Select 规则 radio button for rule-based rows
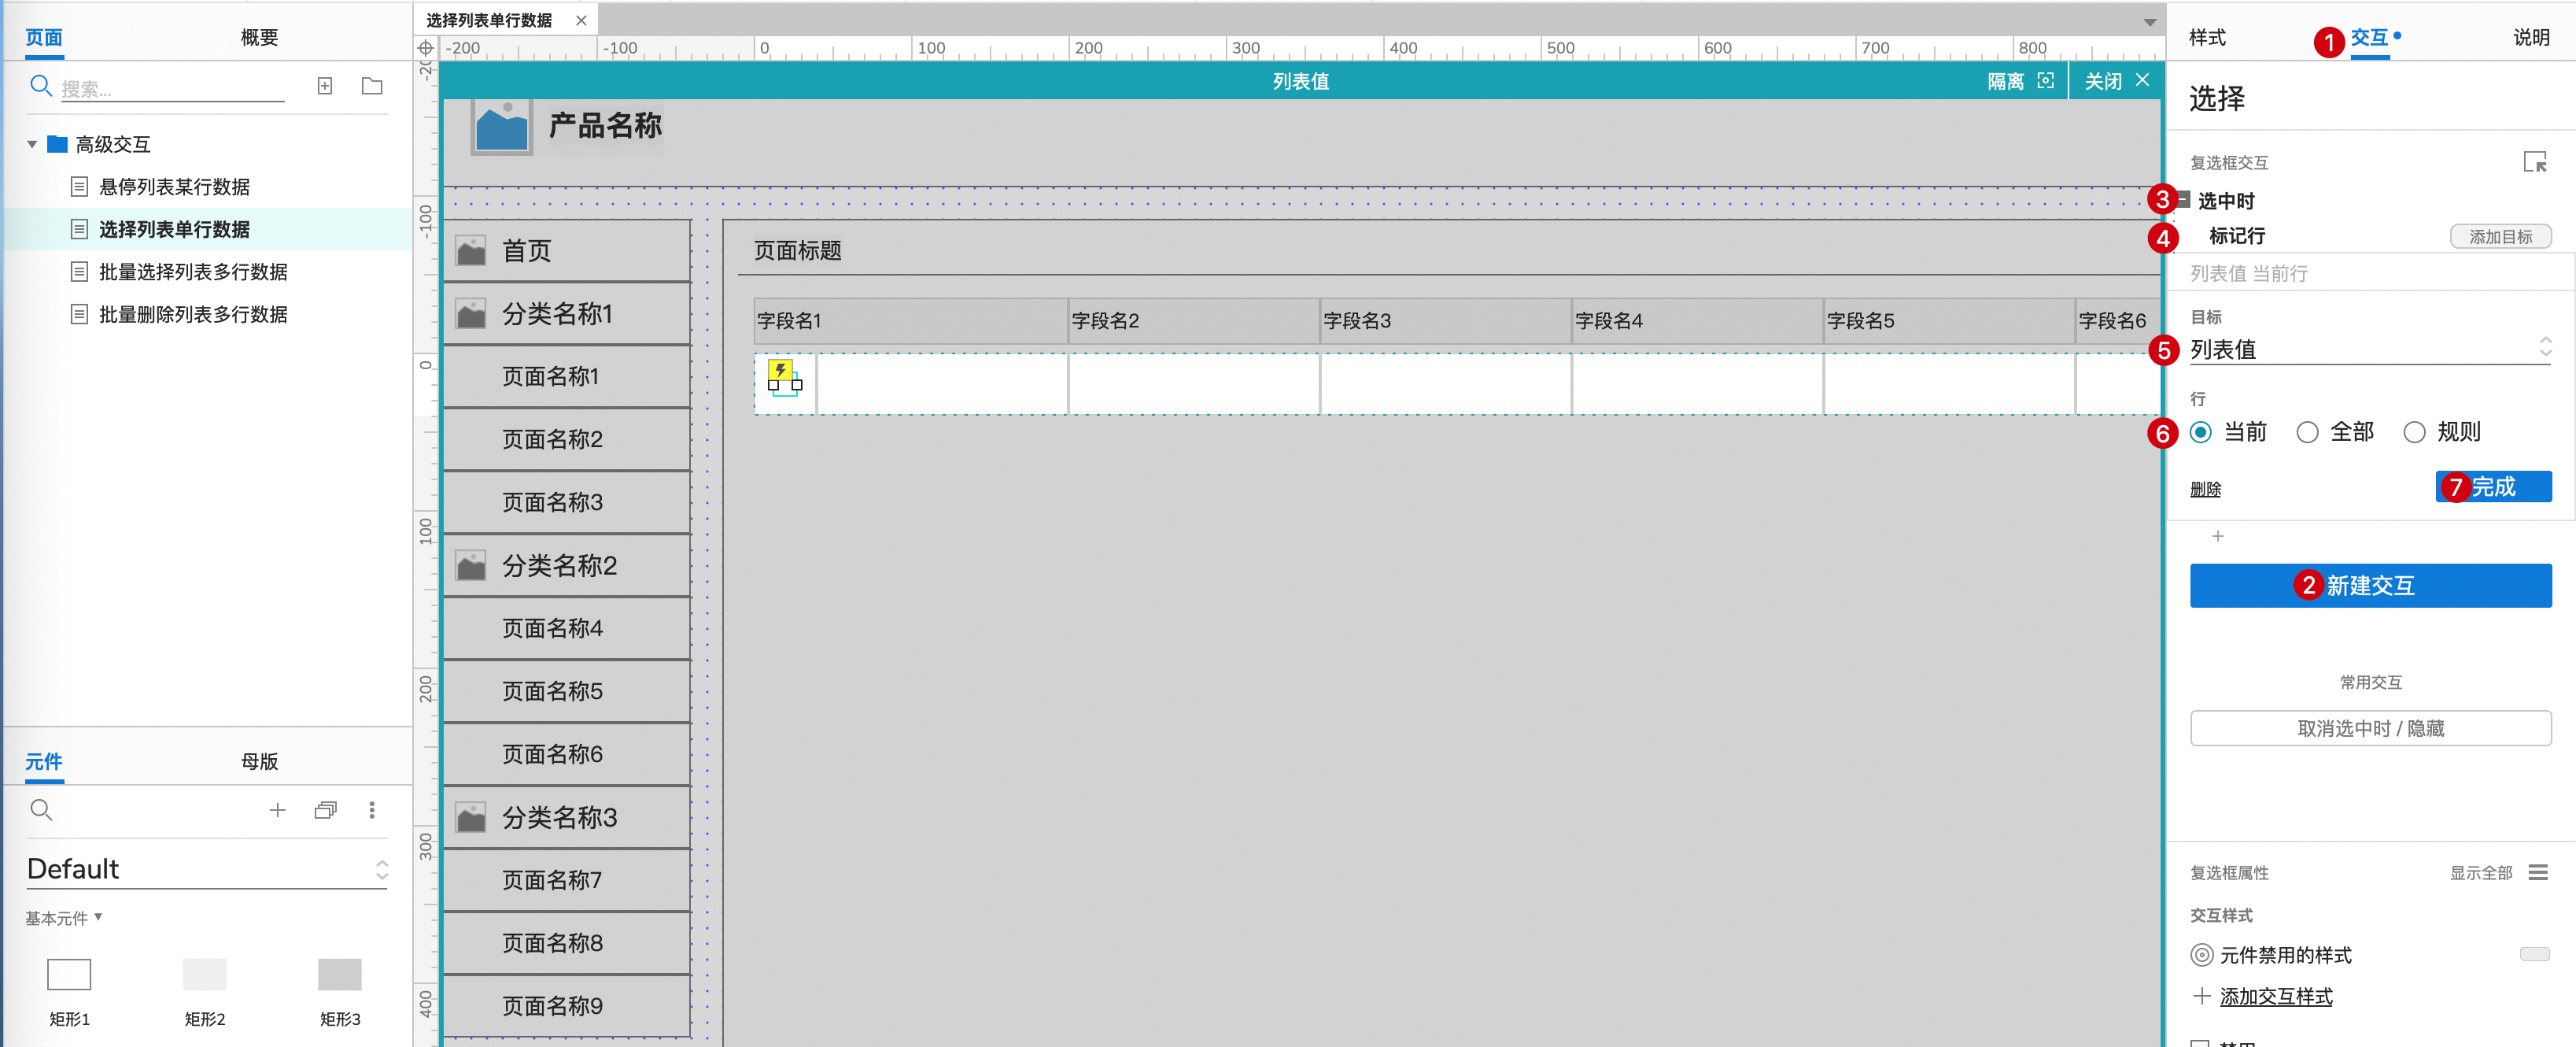Screen dimensions: 2576x1047 click(2412, 432)
